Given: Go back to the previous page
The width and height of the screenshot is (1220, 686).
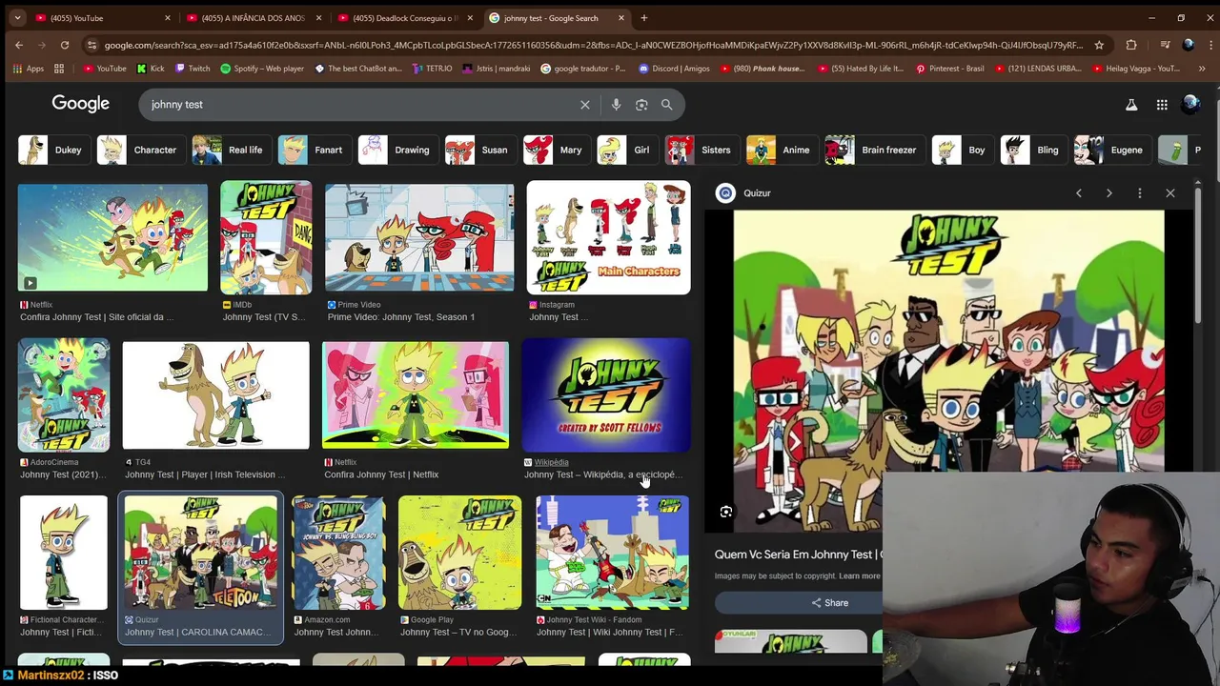Looking at the screenshot, I should [x=19, y=45].
